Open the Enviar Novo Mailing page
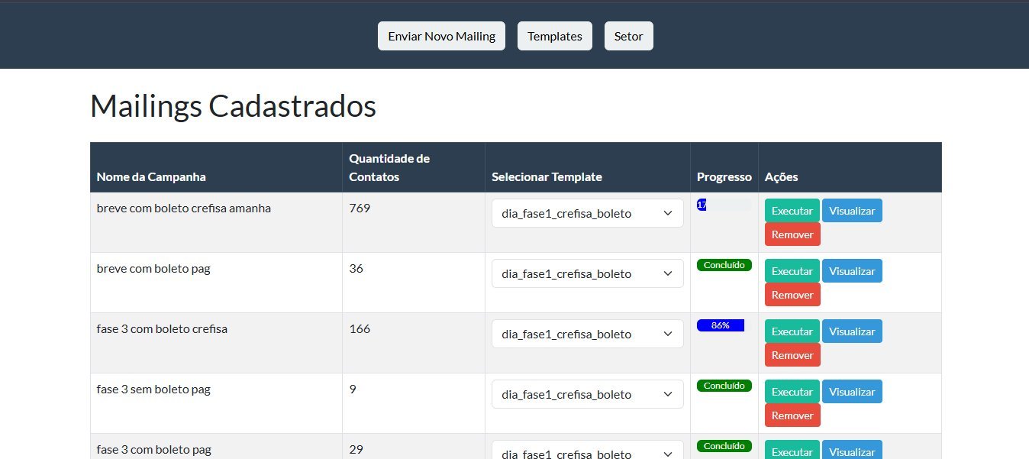Image resolution: width=1029 pixels, height=459 pixels. click(x=441, y=35)
